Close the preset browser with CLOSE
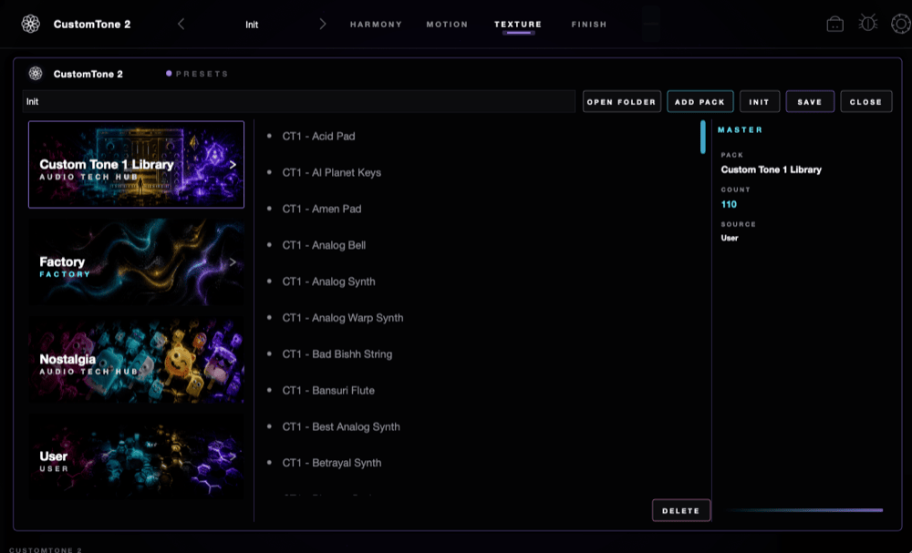 tap(866, 102)
